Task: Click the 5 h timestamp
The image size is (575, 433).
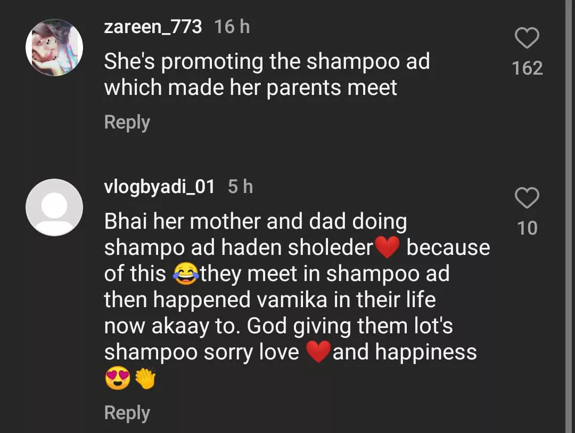Action: point(240,187)
